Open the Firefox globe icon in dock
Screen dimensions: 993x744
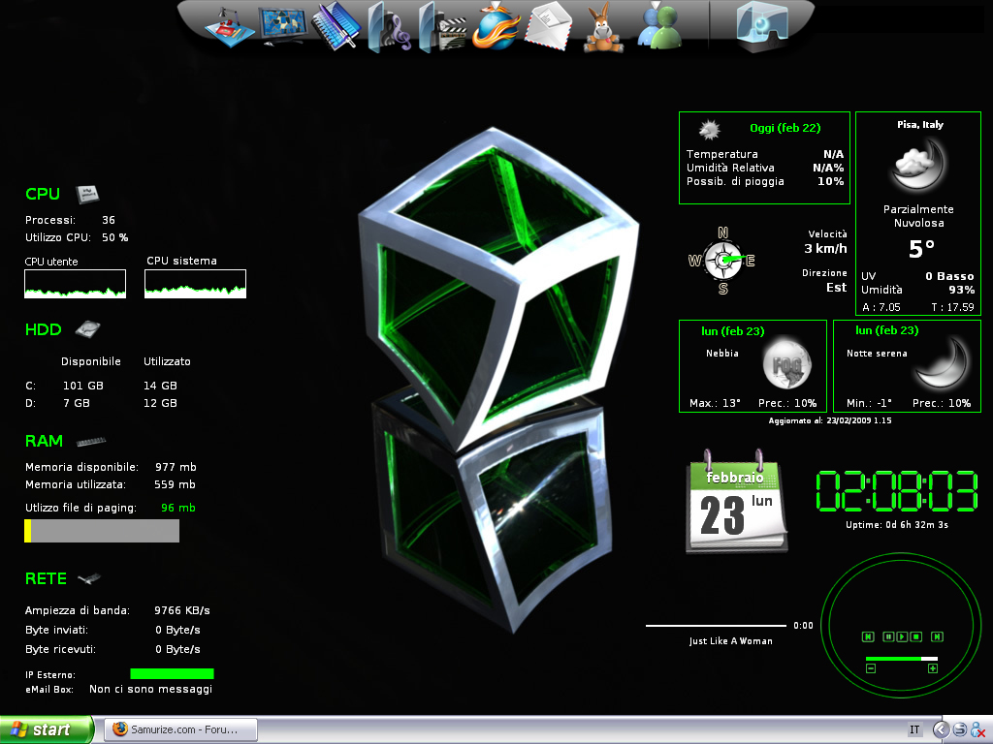(495, 26)
